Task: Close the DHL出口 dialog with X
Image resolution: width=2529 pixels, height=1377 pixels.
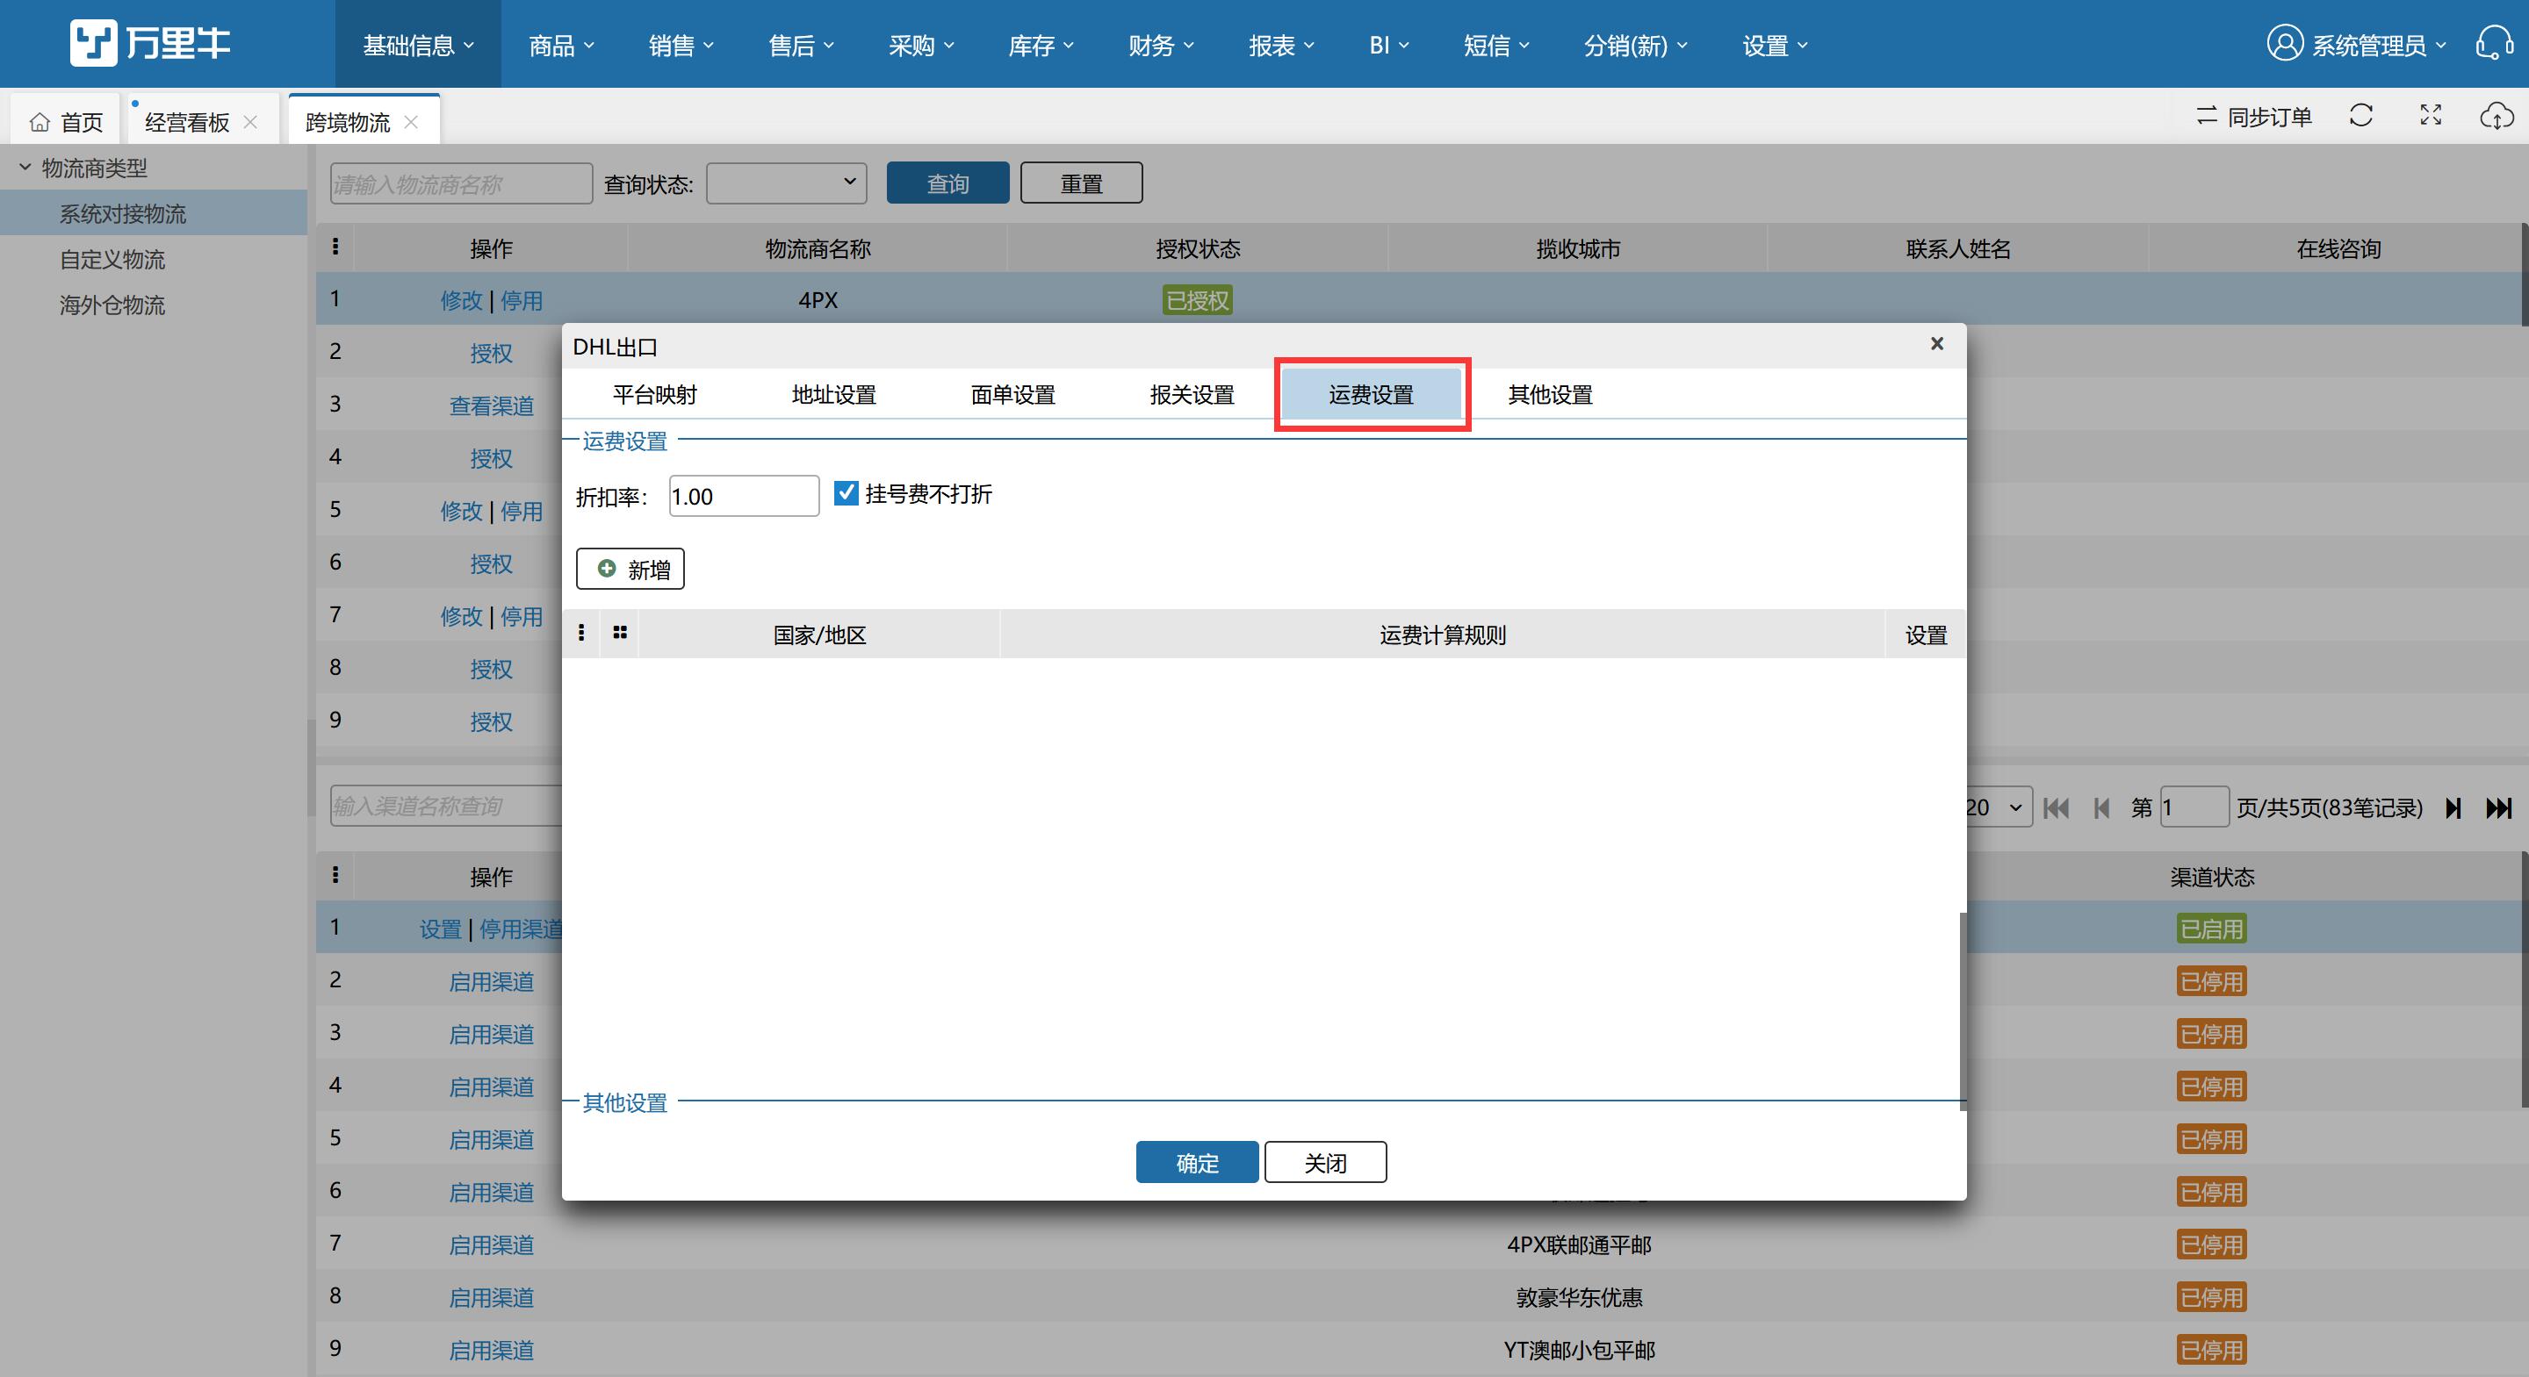Action: [x=1937, y=343]
